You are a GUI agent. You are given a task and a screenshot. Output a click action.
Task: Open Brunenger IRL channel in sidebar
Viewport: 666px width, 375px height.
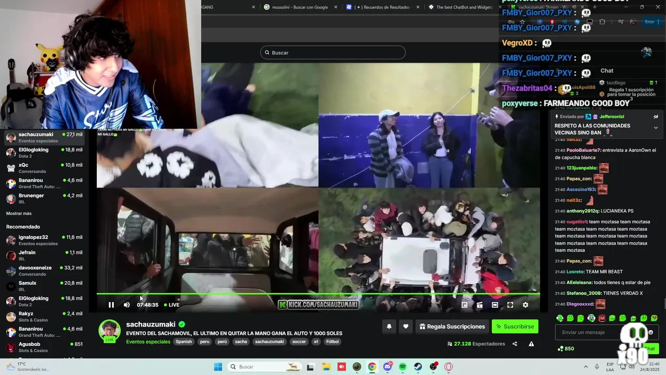point(44,198)
